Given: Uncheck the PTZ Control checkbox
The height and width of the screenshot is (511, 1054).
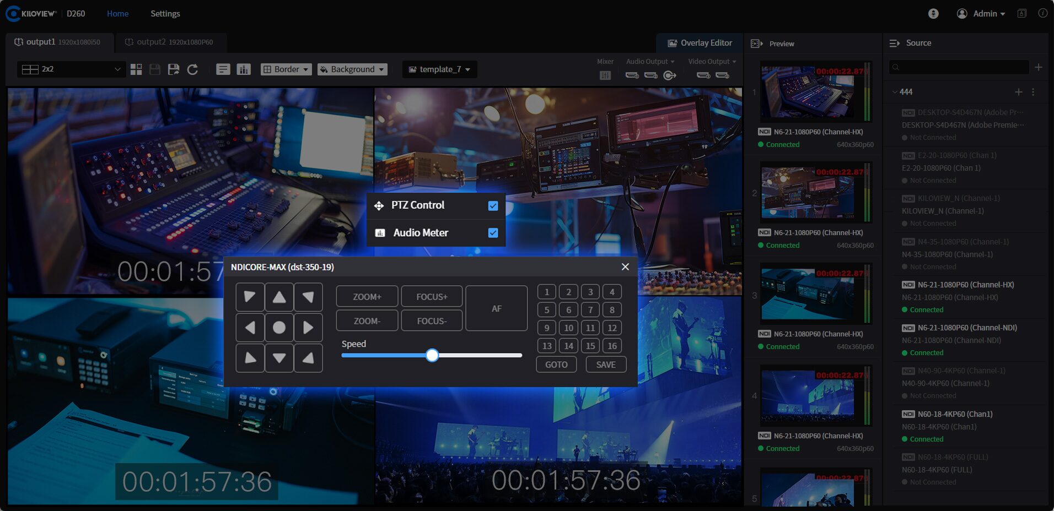Looking at the screenshot, I should [493, 205].
